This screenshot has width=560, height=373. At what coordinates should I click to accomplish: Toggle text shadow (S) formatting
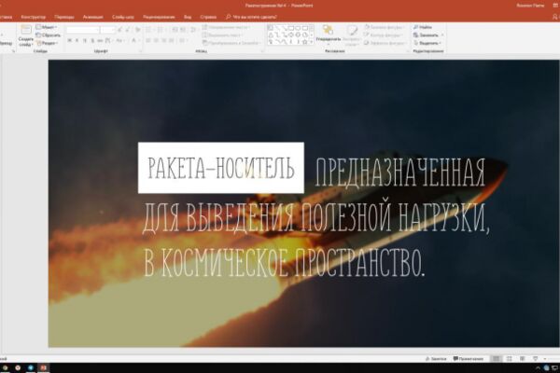92,41
